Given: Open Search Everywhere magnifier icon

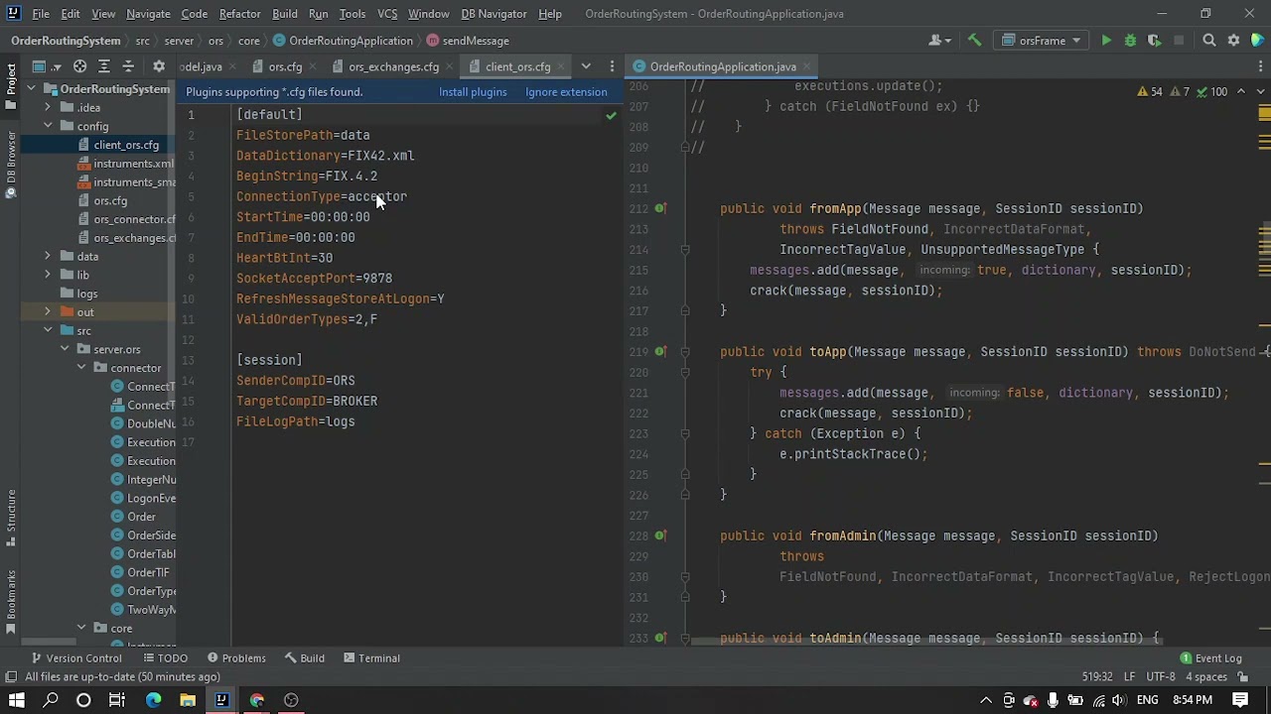Looking at the screenshot, I should point(1209,41).
